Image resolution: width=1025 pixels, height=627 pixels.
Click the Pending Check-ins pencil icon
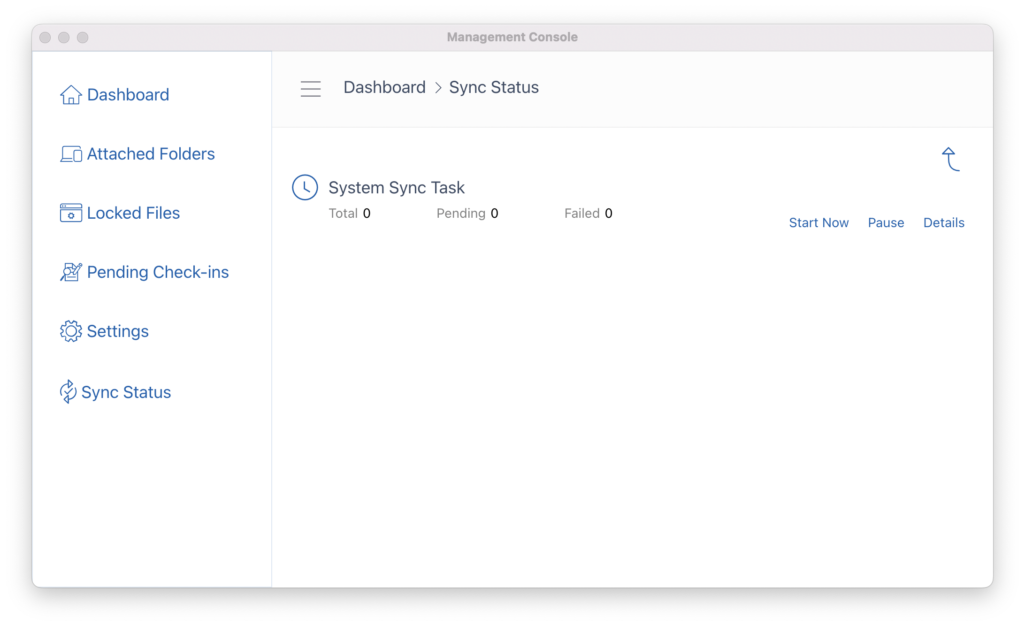[71, 272]
